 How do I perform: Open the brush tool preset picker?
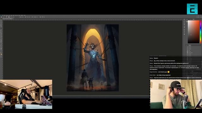coord(4,17)
